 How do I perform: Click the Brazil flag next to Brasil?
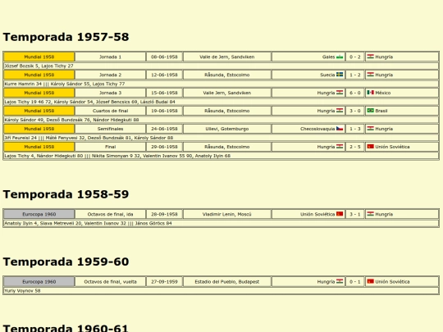click(x=370, y=111)
